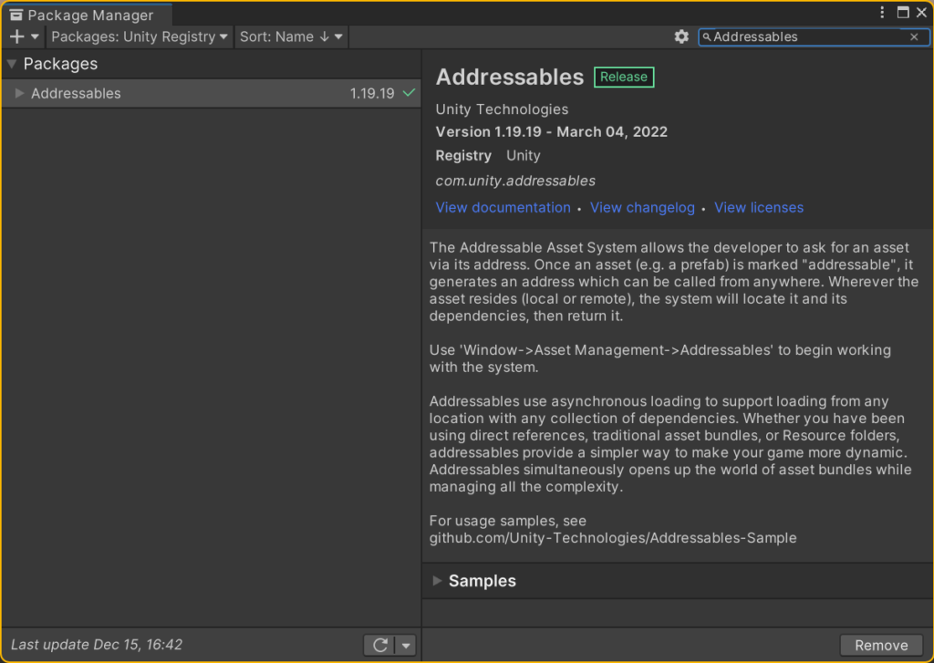Click the Last update Dec 15, 16:42 status
This screenshot has height=663, width=934.
pyautogui.click(x=97, y=645)
